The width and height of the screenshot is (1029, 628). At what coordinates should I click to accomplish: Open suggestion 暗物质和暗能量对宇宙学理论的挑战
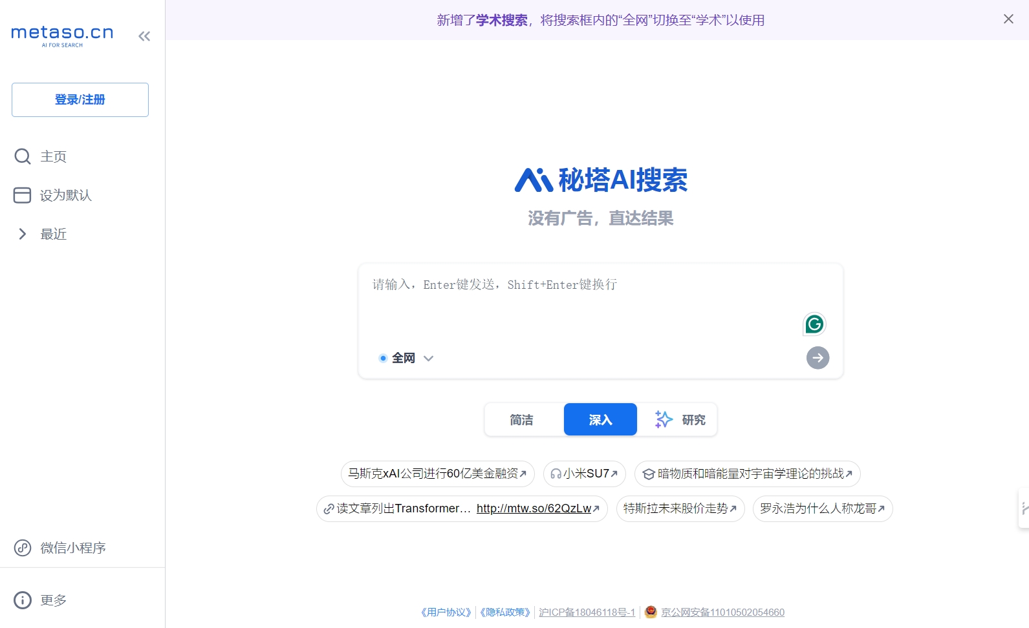747,474
